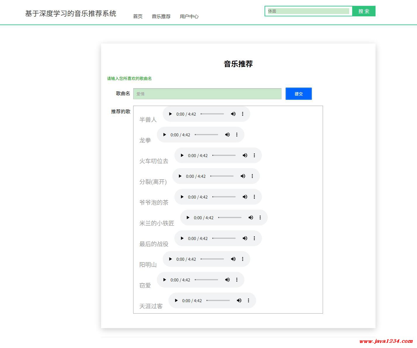Mute the 窃爱 audio player
Image resolution: width=417 pixels, height=348 pixels.
227,280
